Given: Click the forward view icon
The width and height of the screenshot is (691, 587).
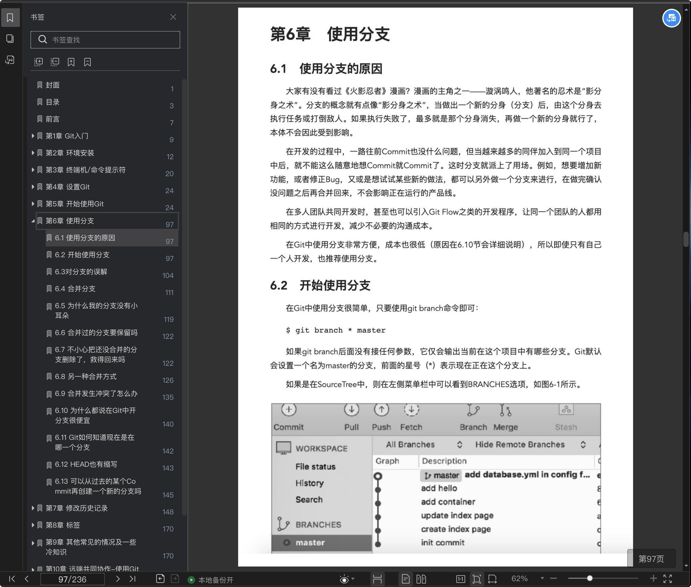Looking at the screenshot, I should (175, 579).
